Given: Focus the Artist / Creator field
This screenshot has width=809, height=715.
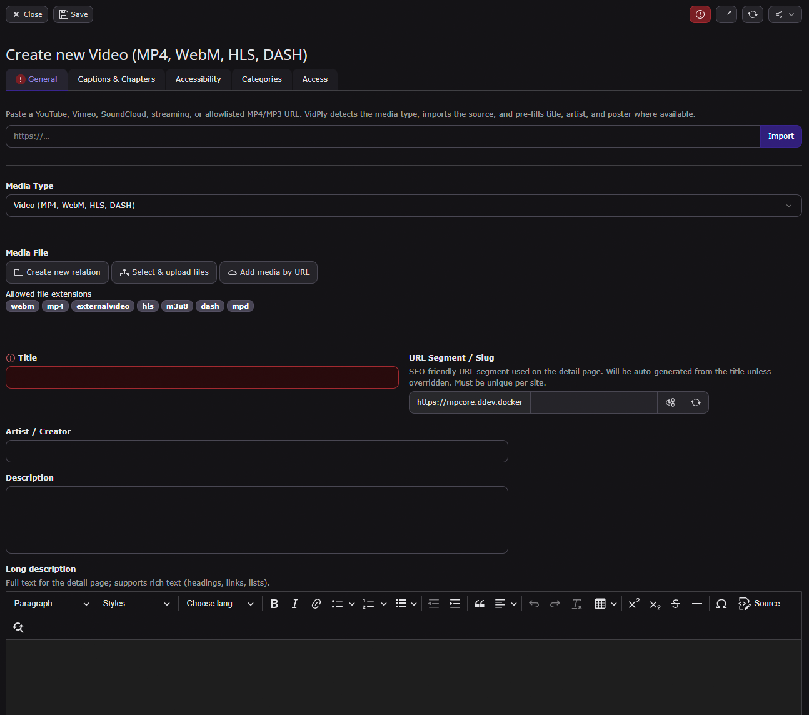Looking at the screenshot, I should (x=257, y=451).
